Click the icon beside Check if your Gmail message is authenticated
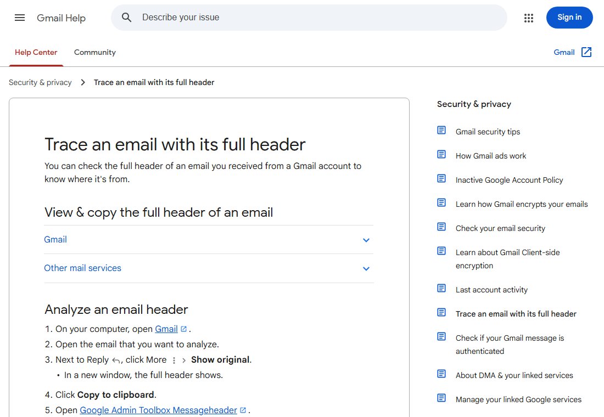The height and width of the screenshot is (417, 604). (441, 336)
